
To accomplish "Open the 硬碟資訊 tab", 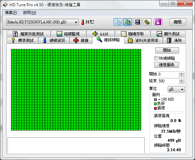I will click(54, 41).
